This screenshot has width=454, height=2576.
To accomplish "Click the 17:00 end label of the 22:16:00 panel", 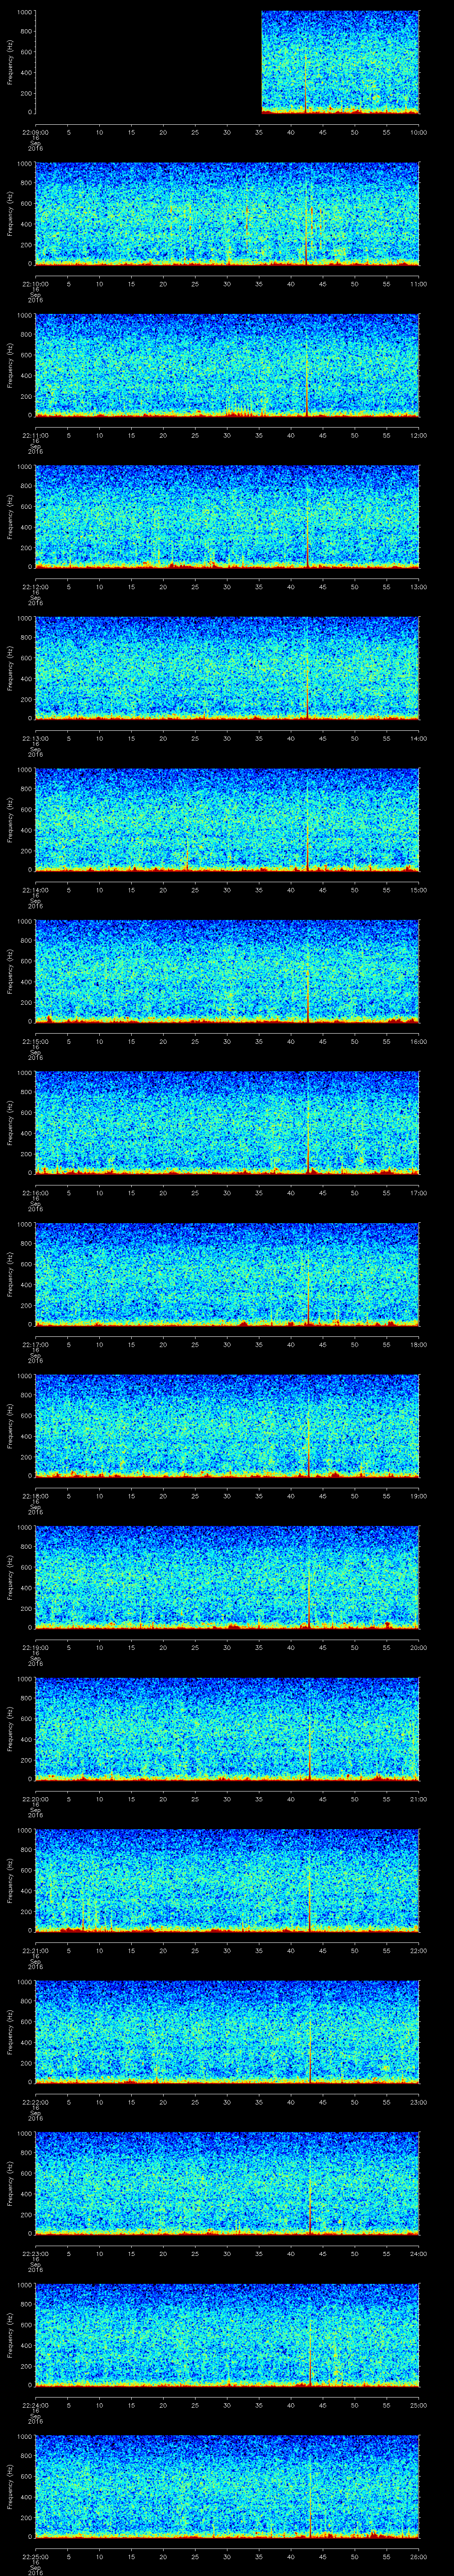I will tap(418, 1192).
